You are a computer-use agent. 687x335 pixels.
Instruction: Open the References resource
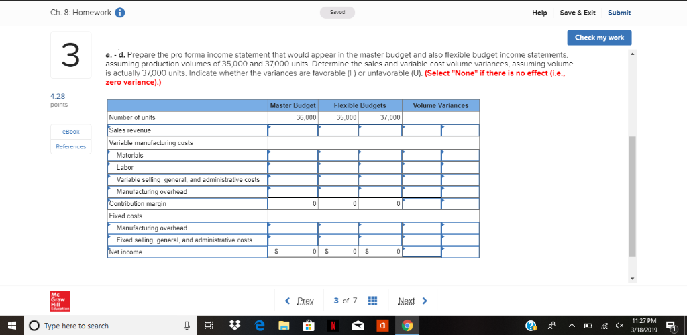71,146
